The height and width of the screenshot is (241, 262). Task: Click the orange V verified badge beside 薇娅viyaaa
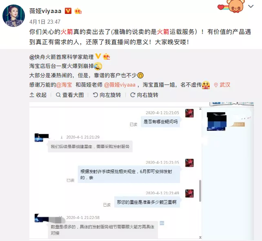(x=68, y=11)
